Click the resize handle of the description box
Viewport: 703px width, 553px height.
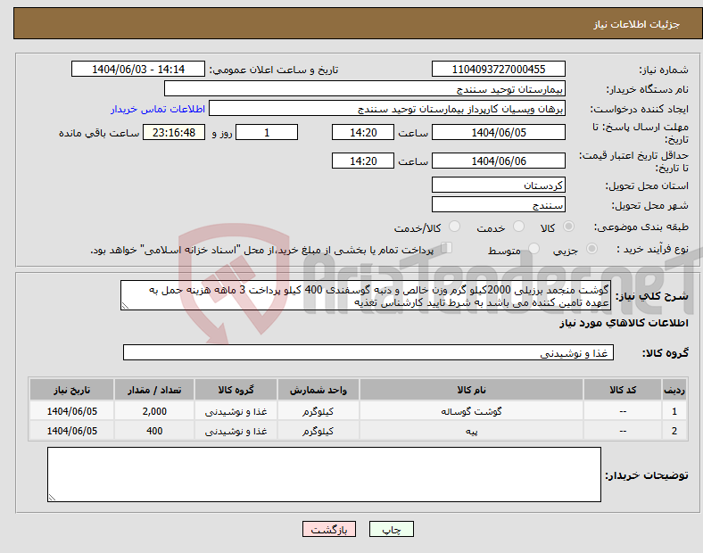tap(126, 306)
